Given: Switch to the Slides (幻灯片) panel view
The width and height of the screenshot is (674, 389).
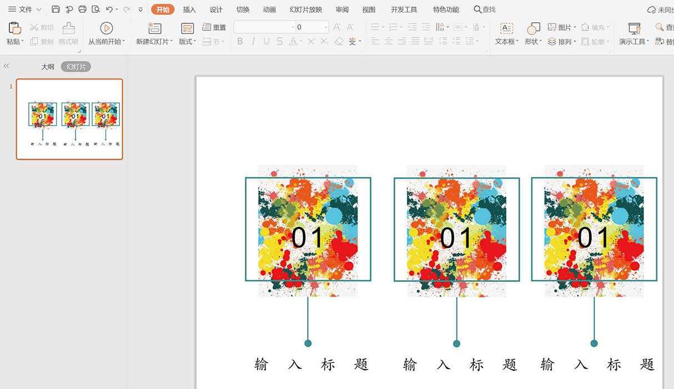Looking at the screenshot, I should (76, 67).
